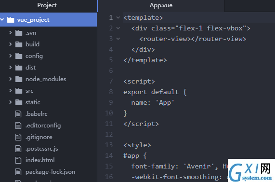Click the .svn folder icon
The image size is (275, 182).
coord(19,33)
